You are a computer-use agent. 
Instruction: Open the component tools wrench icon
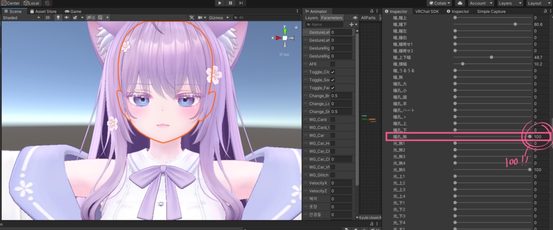(x=192, y=18)
